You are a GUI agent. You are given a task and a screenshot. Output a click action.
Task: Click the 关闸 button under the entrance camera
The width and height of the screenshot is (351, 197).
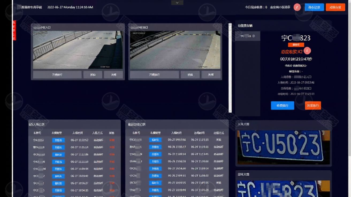113,75
